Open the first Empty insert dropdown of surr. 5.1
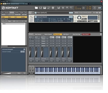This screenshot has height=93, width=108. [45, 39]
